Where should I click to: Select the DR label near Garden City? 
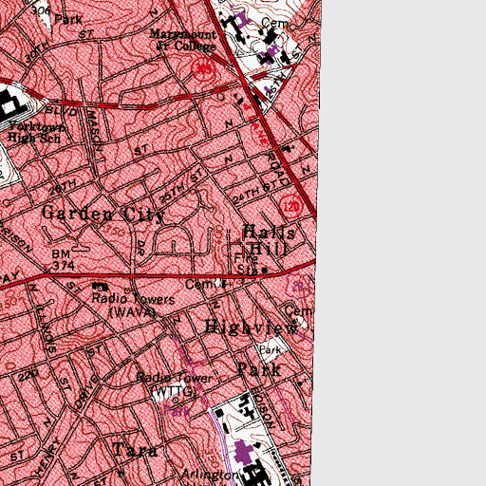(141, 248)
